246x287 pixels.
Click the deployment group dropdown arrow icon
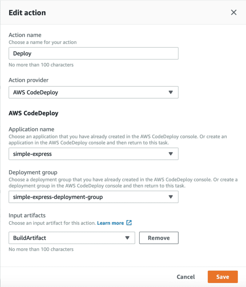coord(171,197)
